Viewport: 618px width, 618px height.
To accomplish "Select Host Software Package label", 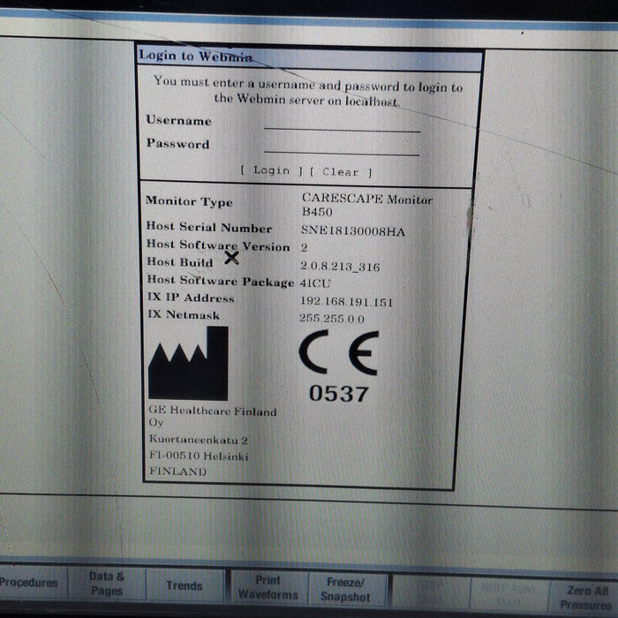I will point(221,281).
